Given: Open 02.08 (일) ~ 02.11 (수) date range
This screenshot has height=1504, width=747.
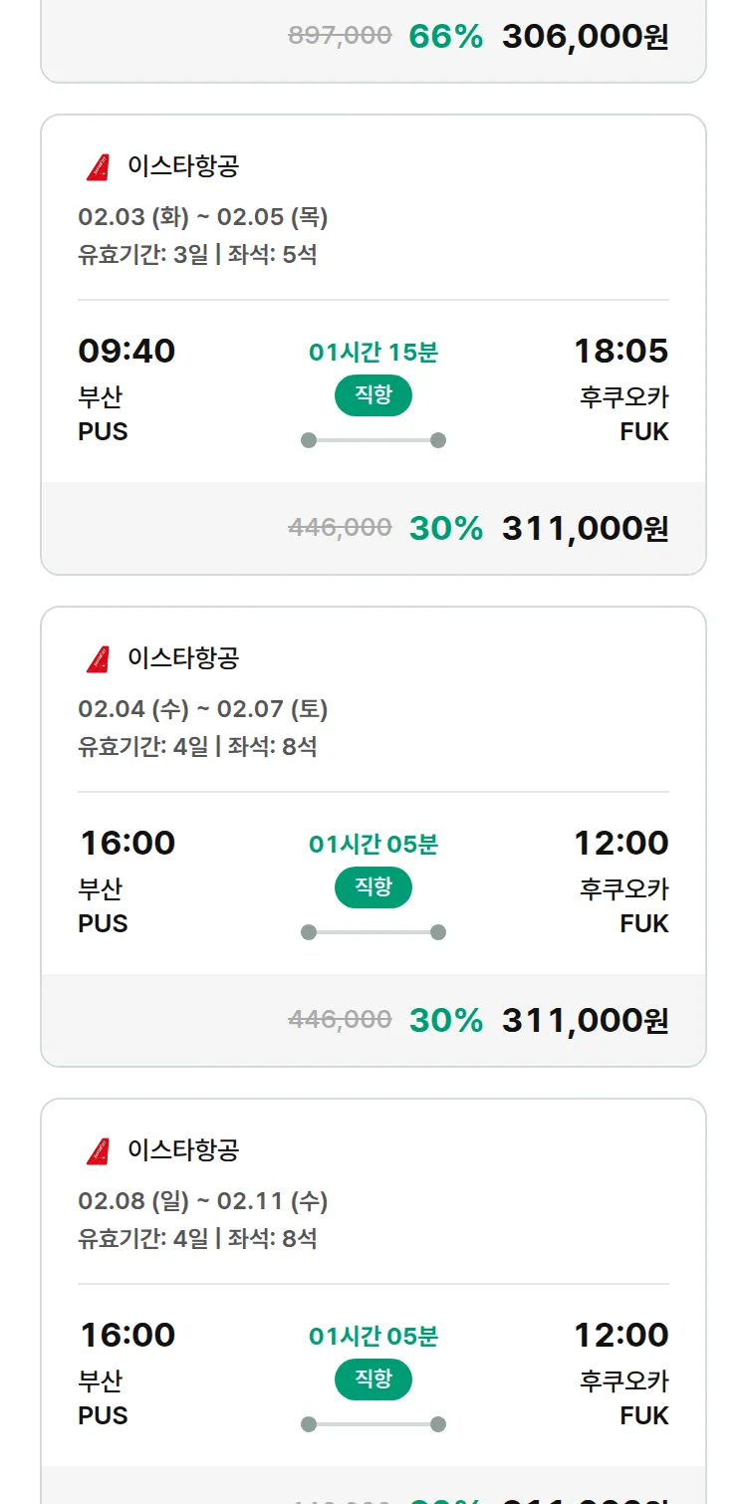Looking at the screenshot, I should (203, 1201).
